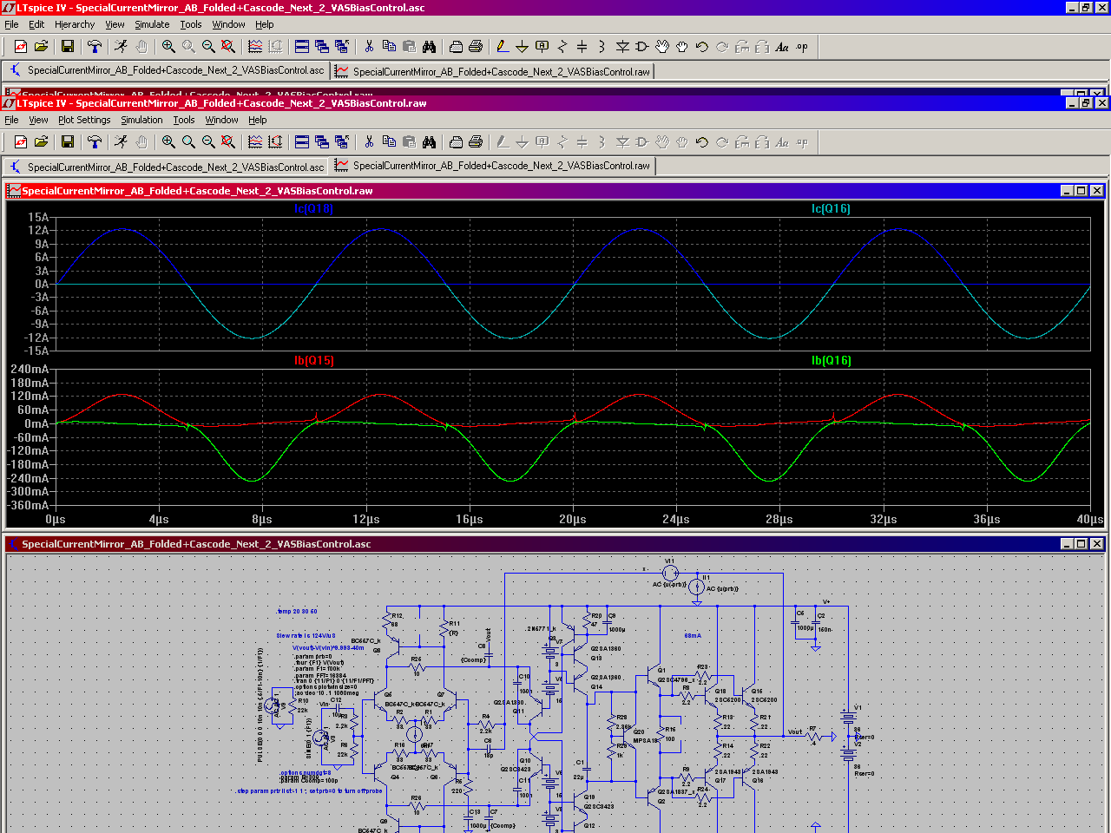Click green Ib(Q16) trace label
1111x833 pixels.
click(x=831, y=360)
